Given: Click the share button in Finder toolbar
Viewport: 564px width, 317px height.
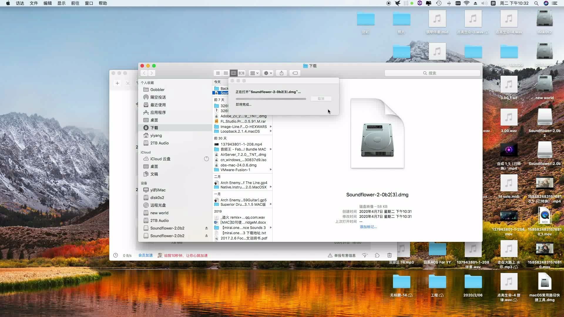Looking at the screenshot, I should [x=281, y=73].
